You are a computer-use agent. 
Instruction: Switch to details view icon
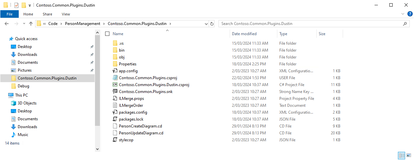pos(401,155)
